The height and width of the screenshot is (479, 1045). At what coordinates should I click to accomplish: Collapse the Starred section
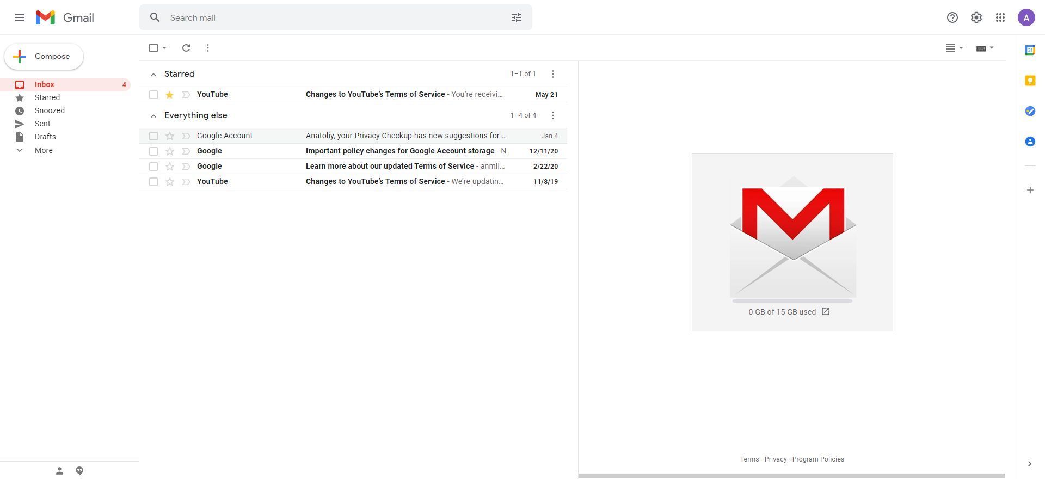[153, 75]
